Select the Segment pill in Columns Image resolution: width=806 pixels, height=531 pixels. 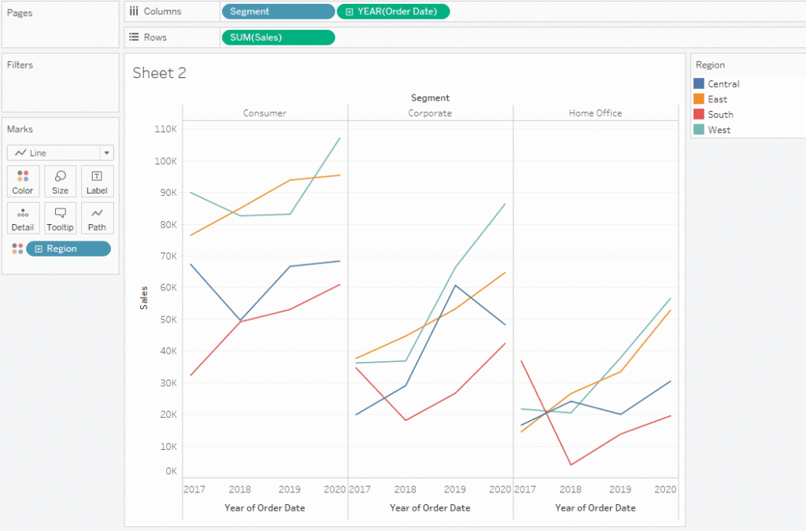point(278,11)
